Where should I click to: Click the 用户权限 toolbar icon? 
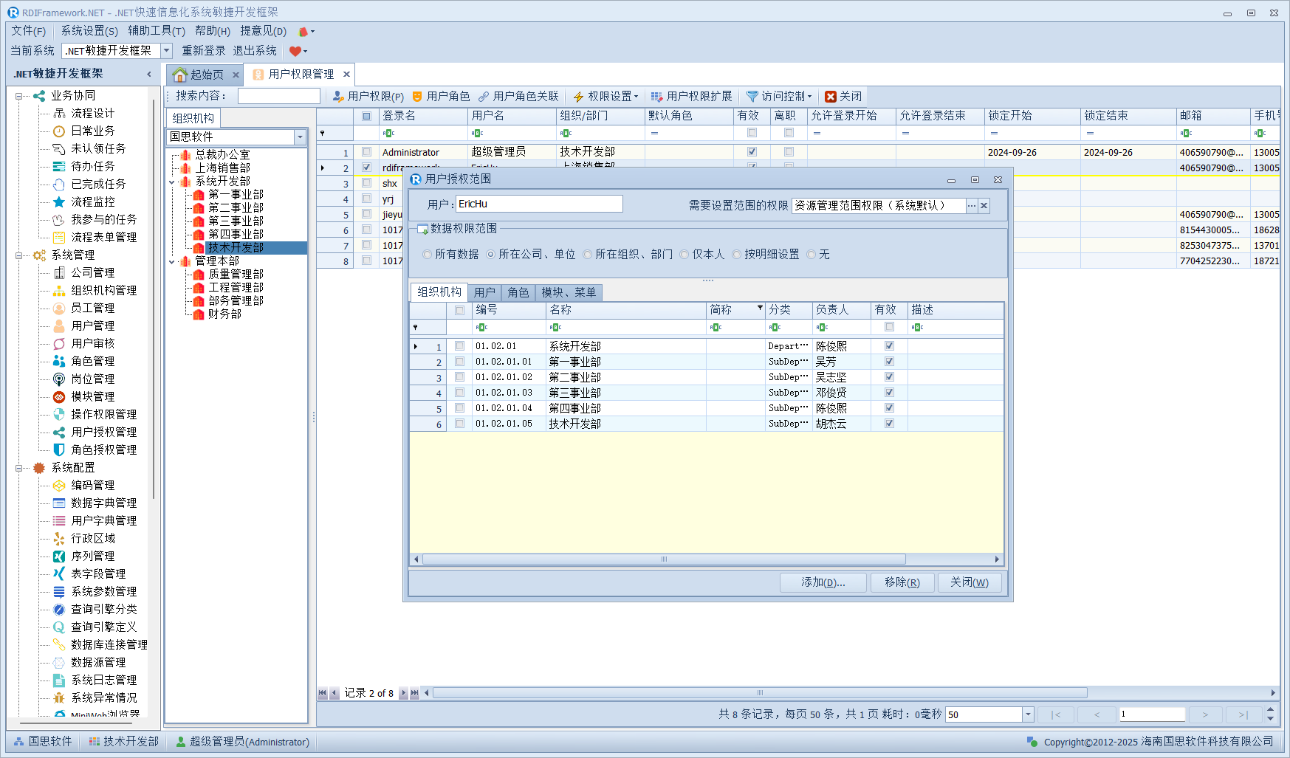(x=338, y=97)
